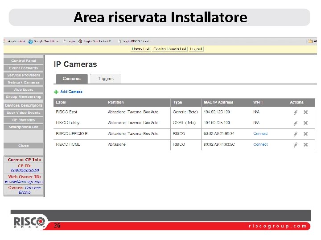This screenshot has width=321, height=240.
Task: Open Web Users in the sidebar
Action: pyautogui.click(x=24, y=90)
